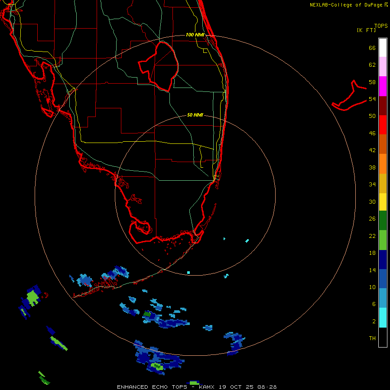The image size is (390, 390).
Task: Click the cyan 2 kft legend swatch
Action: (x=383, y=318)
